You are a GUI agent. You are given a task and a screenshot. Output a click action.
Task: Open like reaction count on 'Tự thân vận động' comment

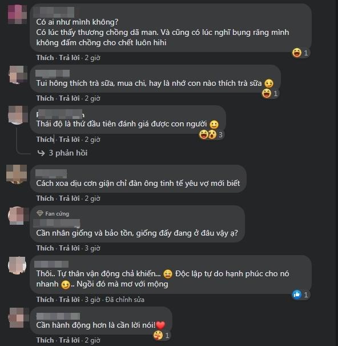click(306, 295)
